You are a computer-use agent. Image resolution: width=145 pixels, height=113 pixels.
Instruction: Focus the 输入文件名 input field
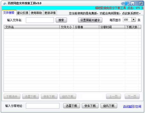[40, 20]
